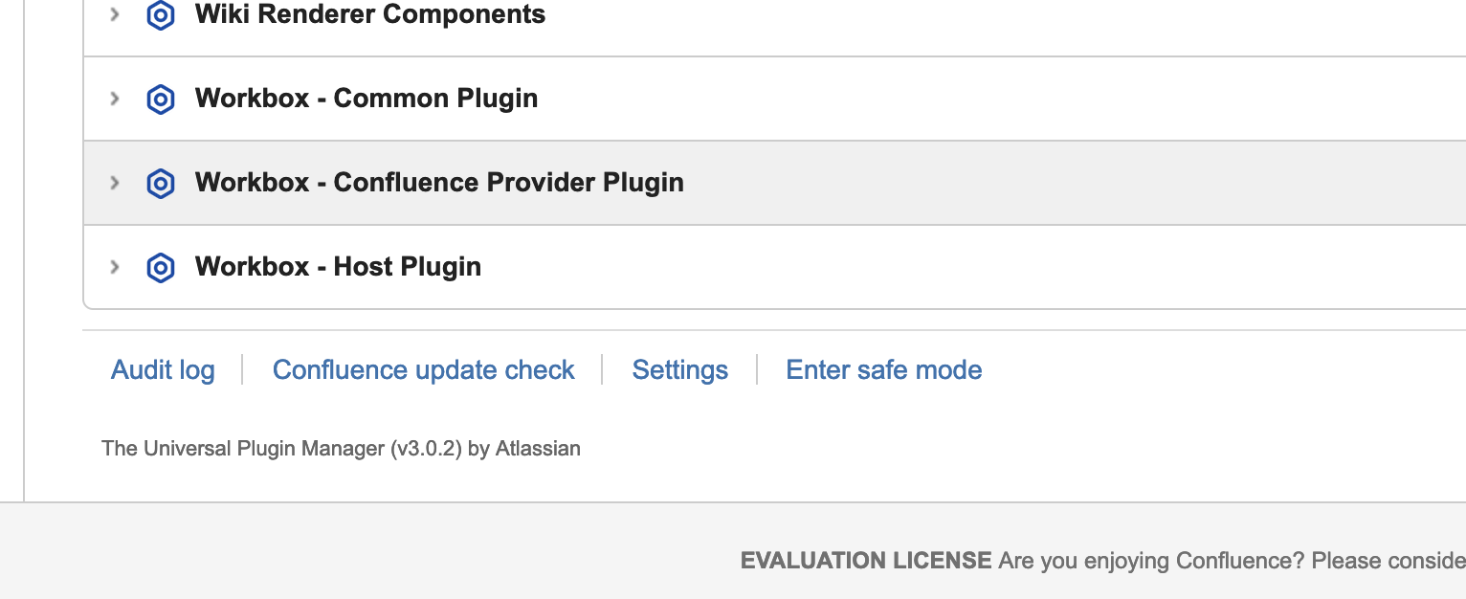This screenshot has width=1466, height=599.
Task: Click the Workbox - Confluence Provider Plugin icon
Action: [160, 183]
